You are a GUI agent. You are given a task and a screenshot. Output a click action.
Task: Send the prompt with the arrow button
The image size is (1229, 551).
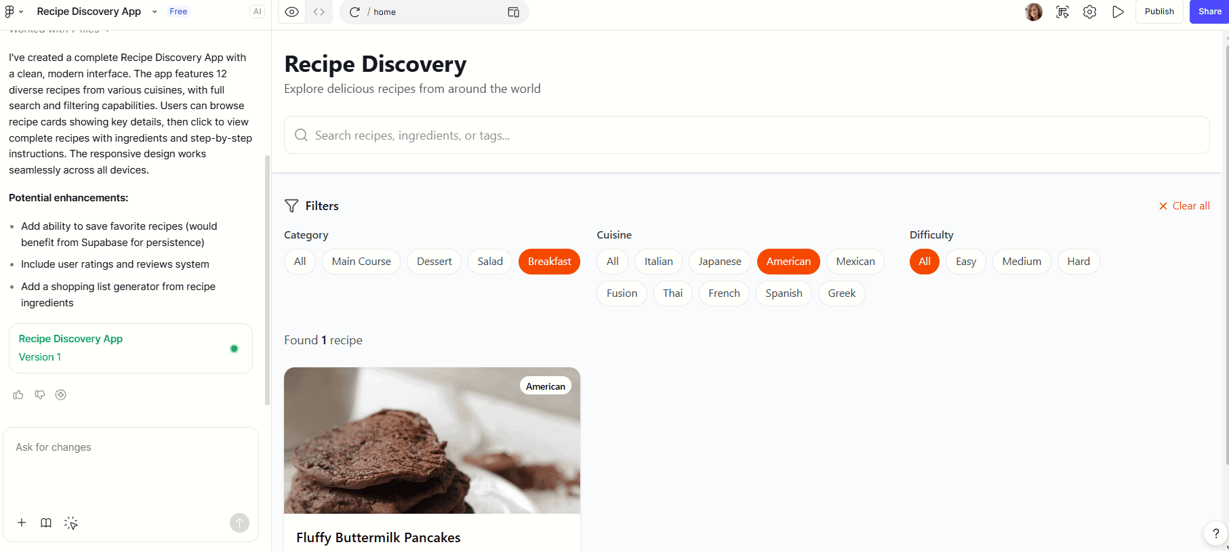[x=239, y=523]
